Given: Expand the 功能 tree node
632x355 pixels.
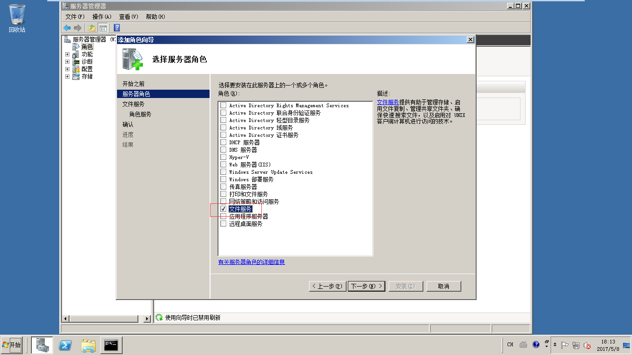Looking at the screenshot, I should (68, 55).
